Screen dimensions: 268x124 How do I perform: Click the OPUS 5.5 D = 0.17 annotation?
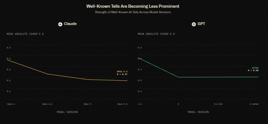(122, 73)
